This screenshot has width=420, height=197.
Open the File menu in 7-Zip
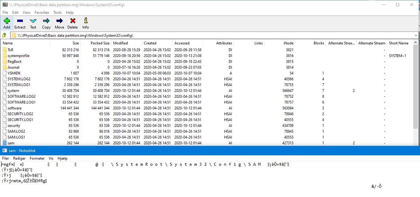click(x=5, y=12)
